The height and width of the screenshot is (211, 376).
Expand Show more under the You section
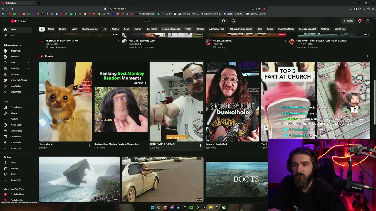coord(16,148)
